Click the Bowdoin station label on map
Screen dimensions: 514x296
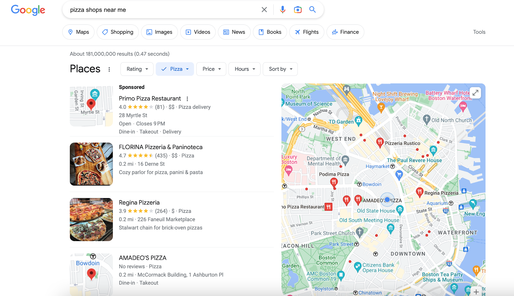[372, 184]
